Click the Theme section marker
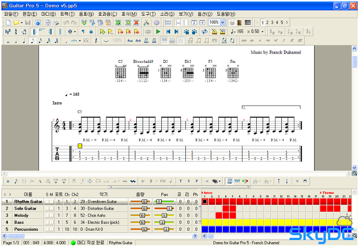This screenshot has height=247, width=359. click(x=328, y=193)
